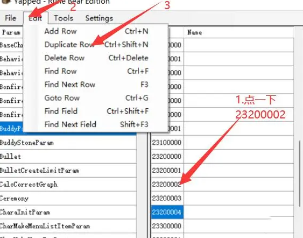Image resolution: width=303 pixels, height=238 pixels.
Task: Click row ID 23200001
Action: click(x=167, y=171)
